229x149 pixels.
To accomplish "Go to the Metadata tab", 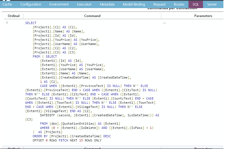I will click(x=107, y=4).
